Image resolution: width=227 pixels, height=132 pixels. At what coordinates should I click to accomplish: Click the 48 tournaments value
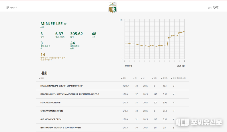94,34
